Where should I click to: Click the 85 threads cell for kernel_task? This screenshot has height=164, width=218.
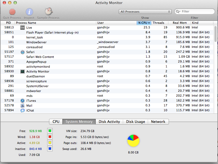165,37
